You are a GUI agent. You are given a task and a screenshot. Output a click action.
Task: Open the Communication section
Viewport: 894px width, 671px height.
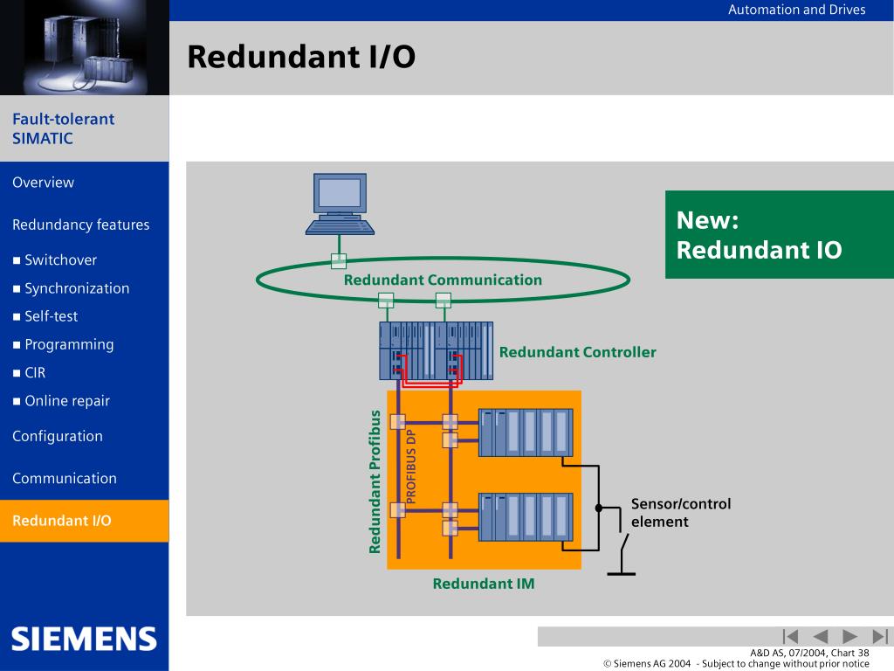coord(65,479)
